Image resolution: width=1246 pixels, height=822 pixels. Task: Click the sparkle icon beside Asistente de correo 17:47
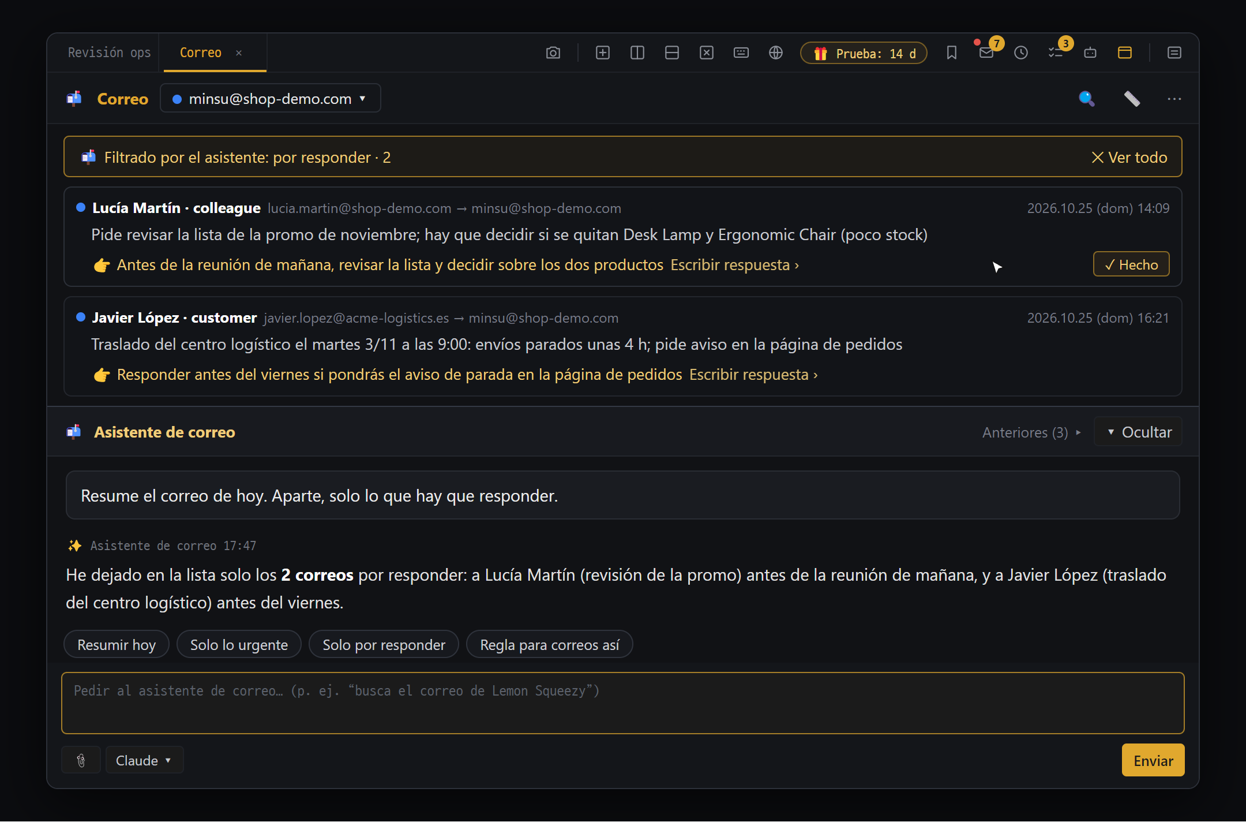75,545
